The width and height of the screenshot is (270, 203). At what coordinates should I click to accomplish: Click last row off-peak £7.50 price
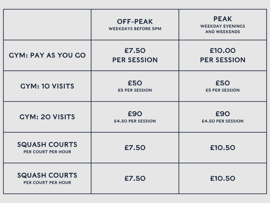135,178
